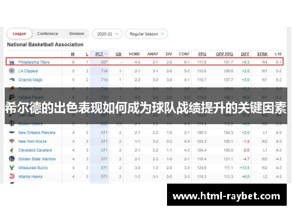The image size is (292, 211).
Task: Click the LA Clippers logo icon
Action: tap(12, 71)
